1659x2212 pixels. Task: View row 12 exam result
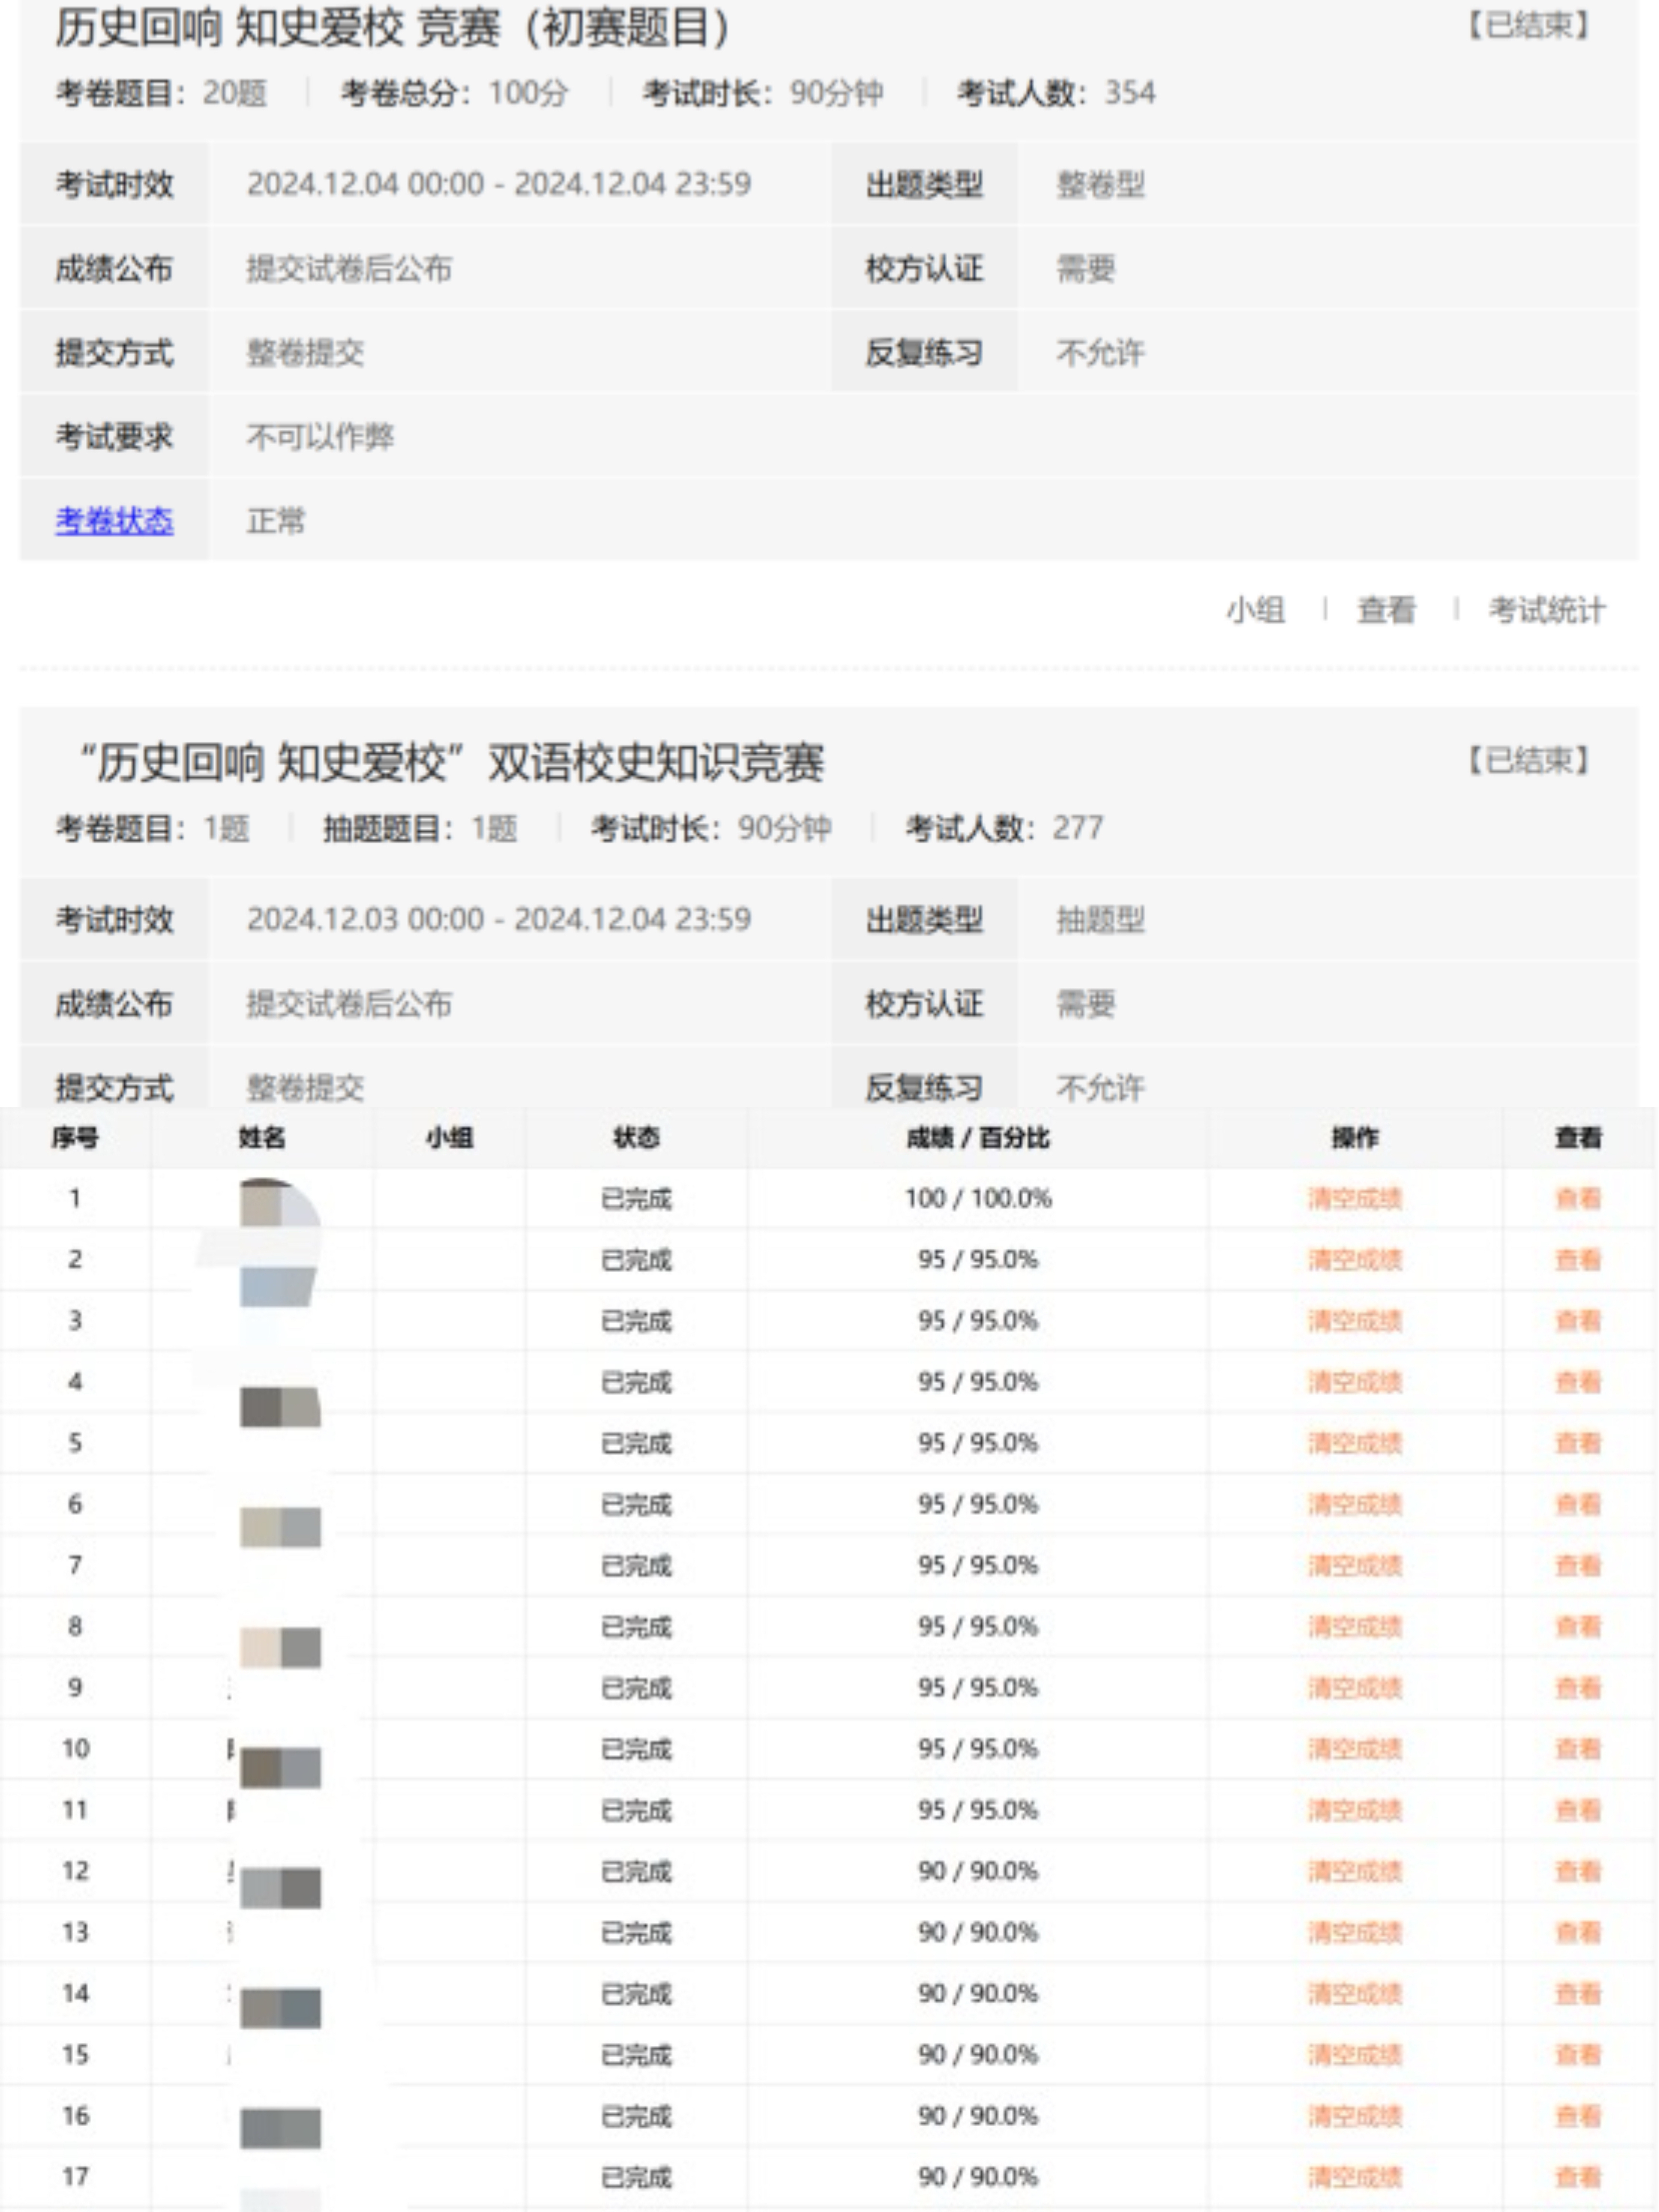pyautogui.click(x=1578, y=1871)
